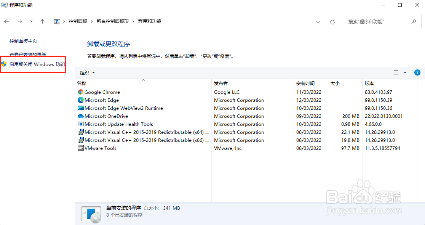The image size is (425, 225).
Task: Select 控制面板 in the breadcrumb path
Action: click(x=78, y=21)
